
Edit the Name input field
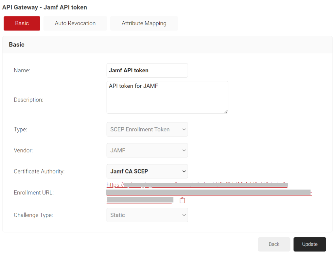click(x=147, y=70)
